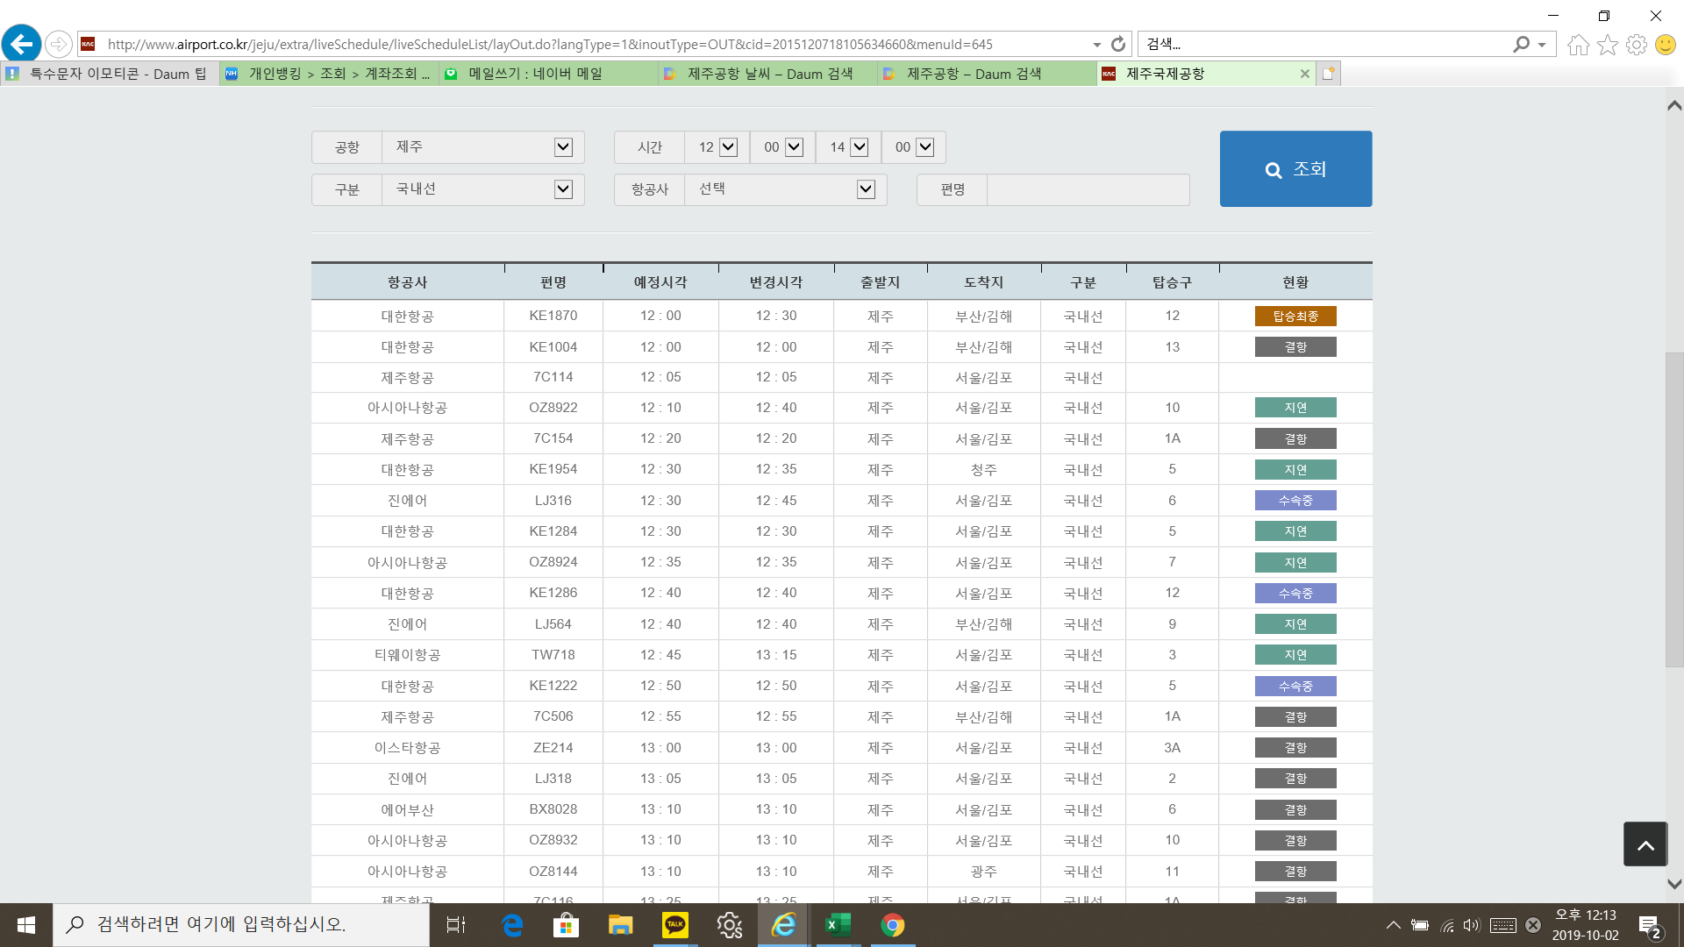Click 탑승최종 status badge for KE1870
Screen dimensions: 1684x947
tap(1295, 317)
